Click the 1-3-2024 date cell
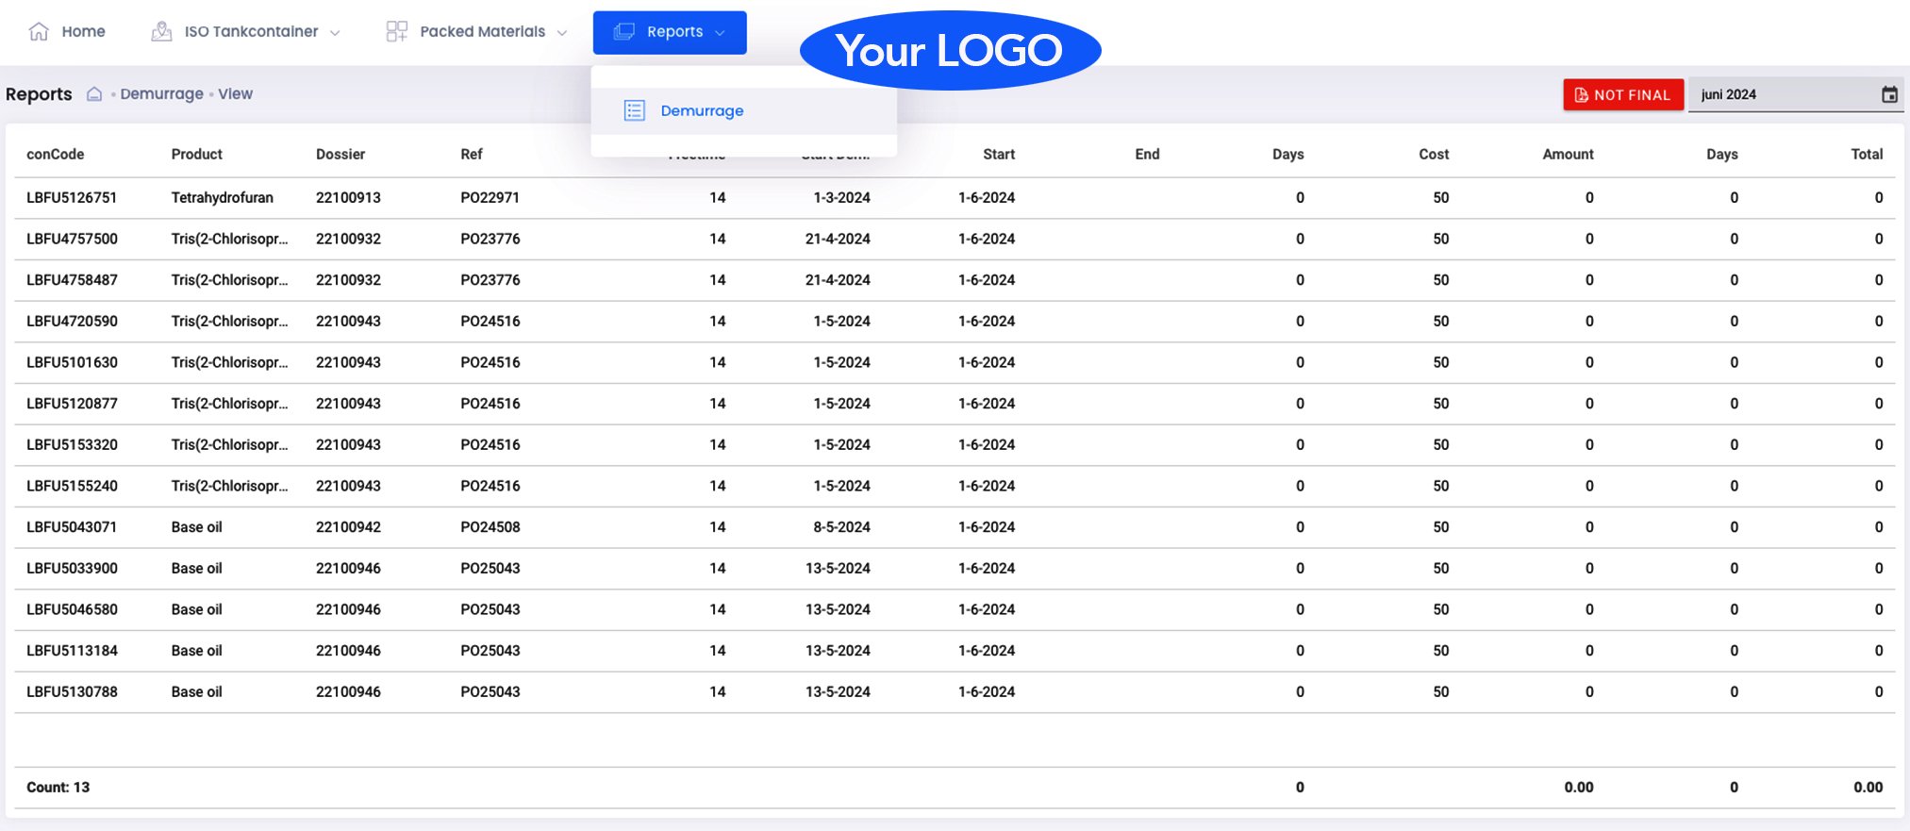 [x=842, y=197]
